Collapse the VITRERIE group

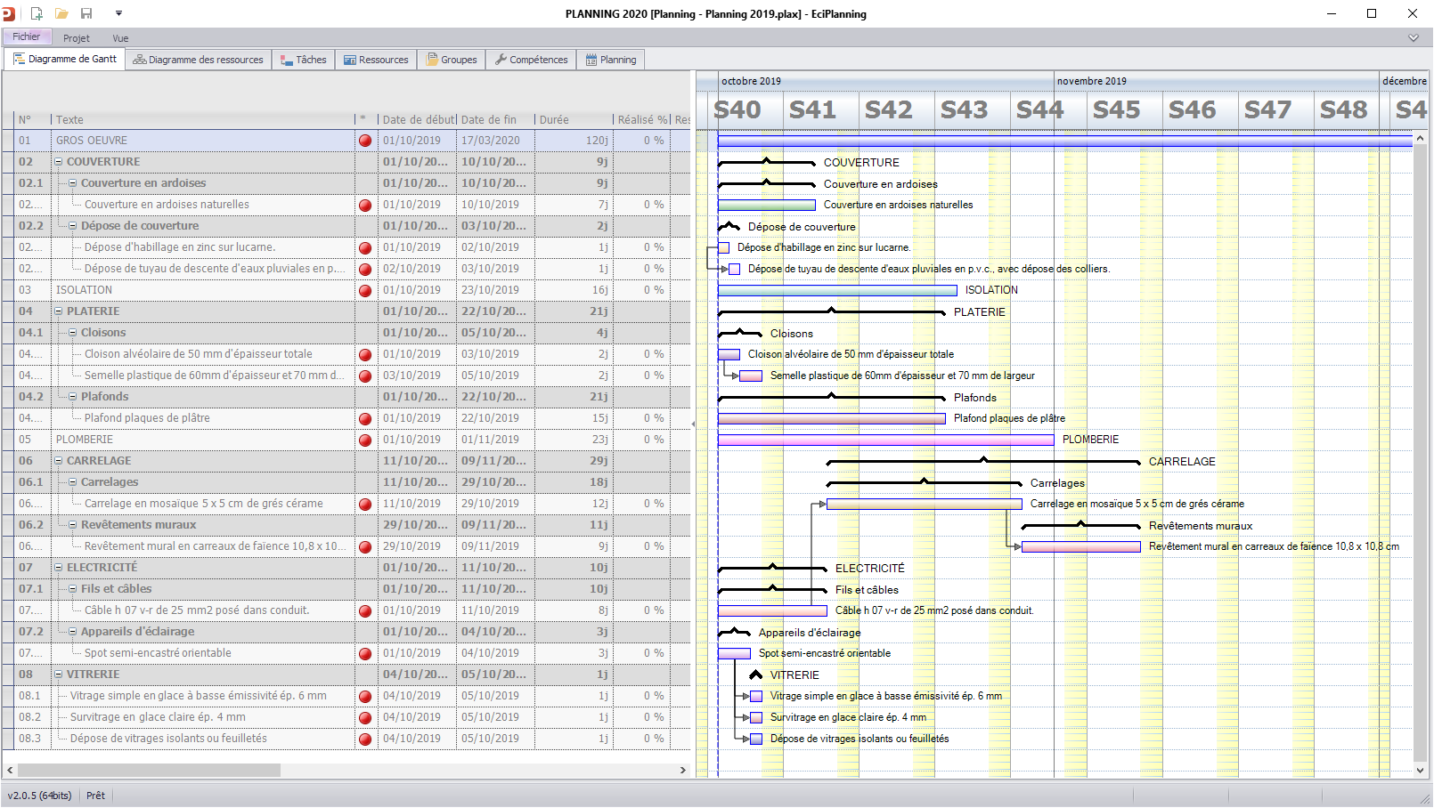[59, 675]
